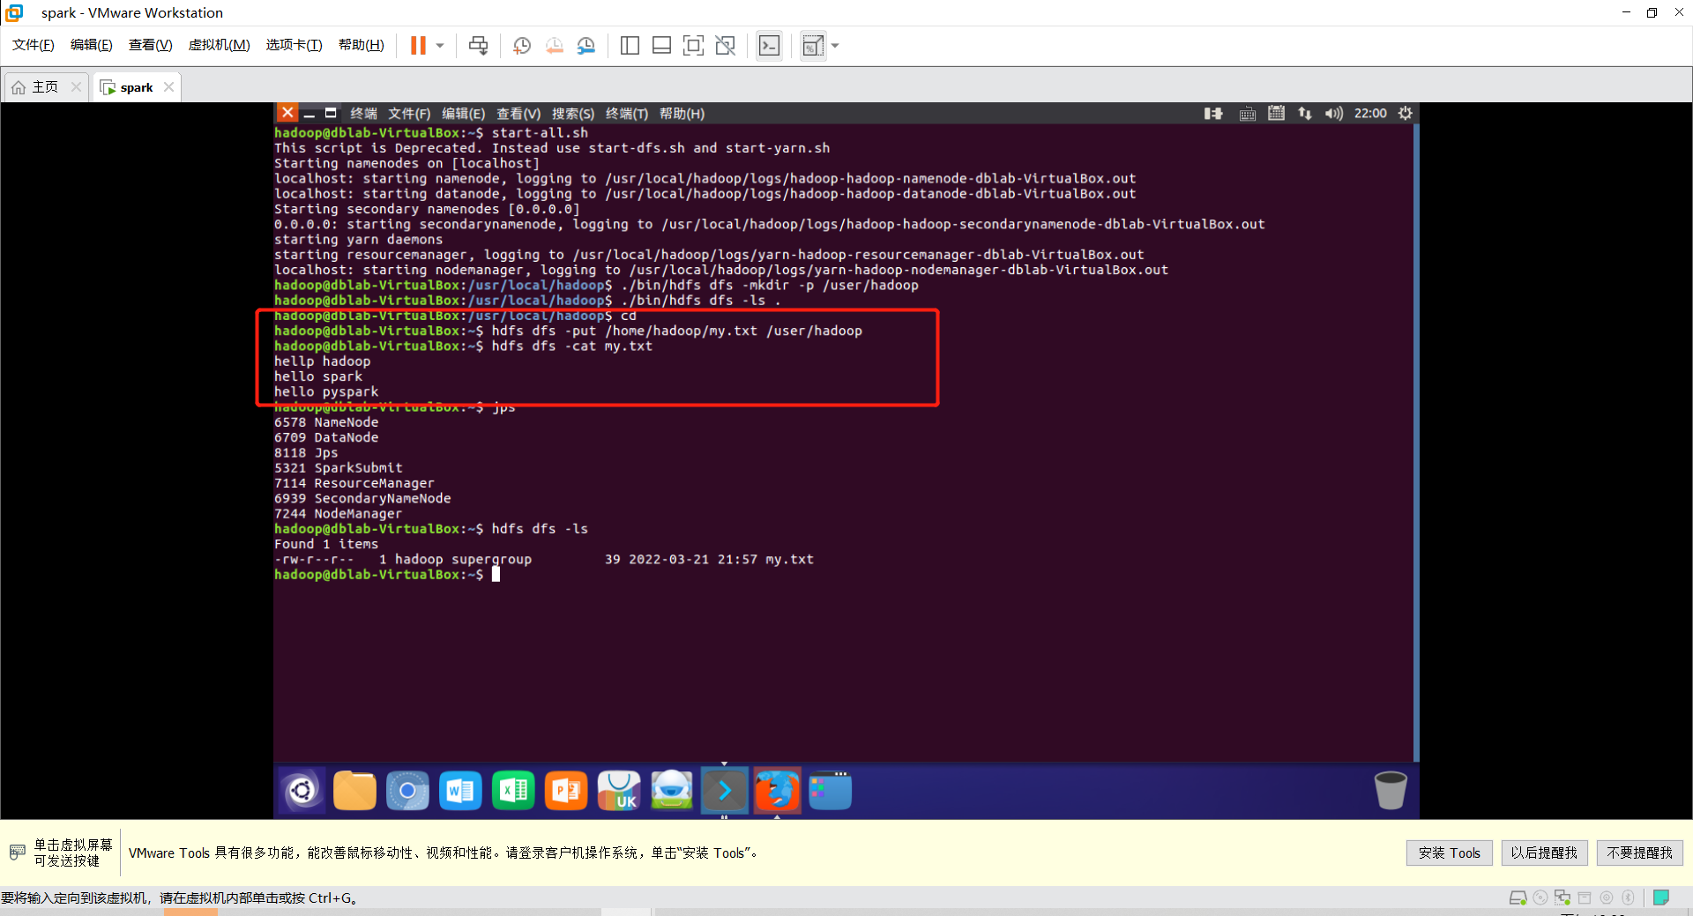This screenshot has width=1693, height=916.
Task: Open the desktop window switcher dock icon
Action: (x=831, y=790)
